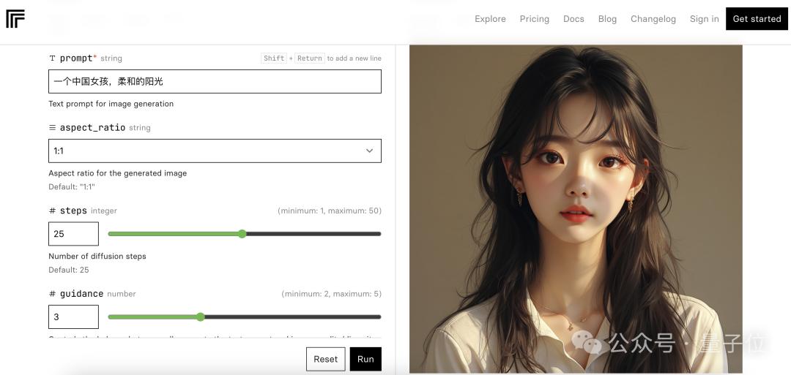Click the hash icon beside steps
Image resolution: width=791 pixels, height=375 pixels.
click(x=52, y=211)
